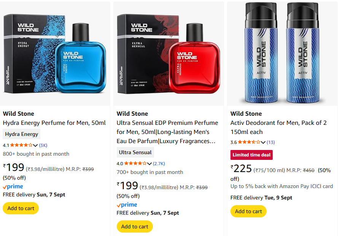Add Activ Deodorant pack to cart
340x236 pixels.
pos(248,211)
